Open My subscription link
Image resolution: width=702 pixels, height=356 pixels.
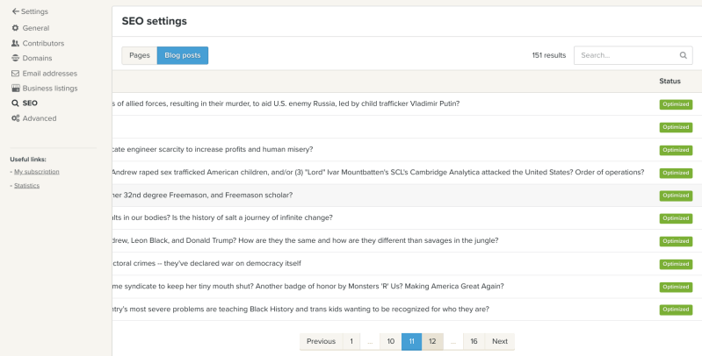click(37, 172)
